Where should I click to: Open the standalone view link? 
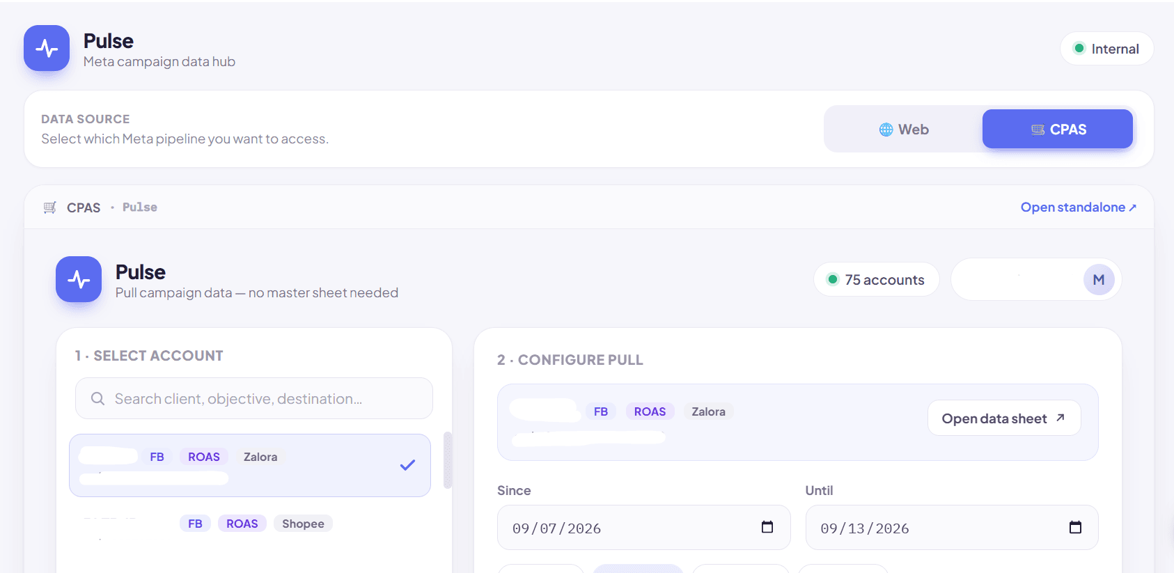(x=1079, y=207)
